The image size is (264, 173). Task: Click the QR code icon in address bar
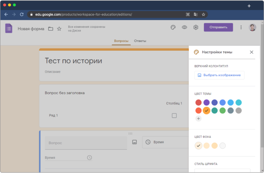tap(188, 14)
